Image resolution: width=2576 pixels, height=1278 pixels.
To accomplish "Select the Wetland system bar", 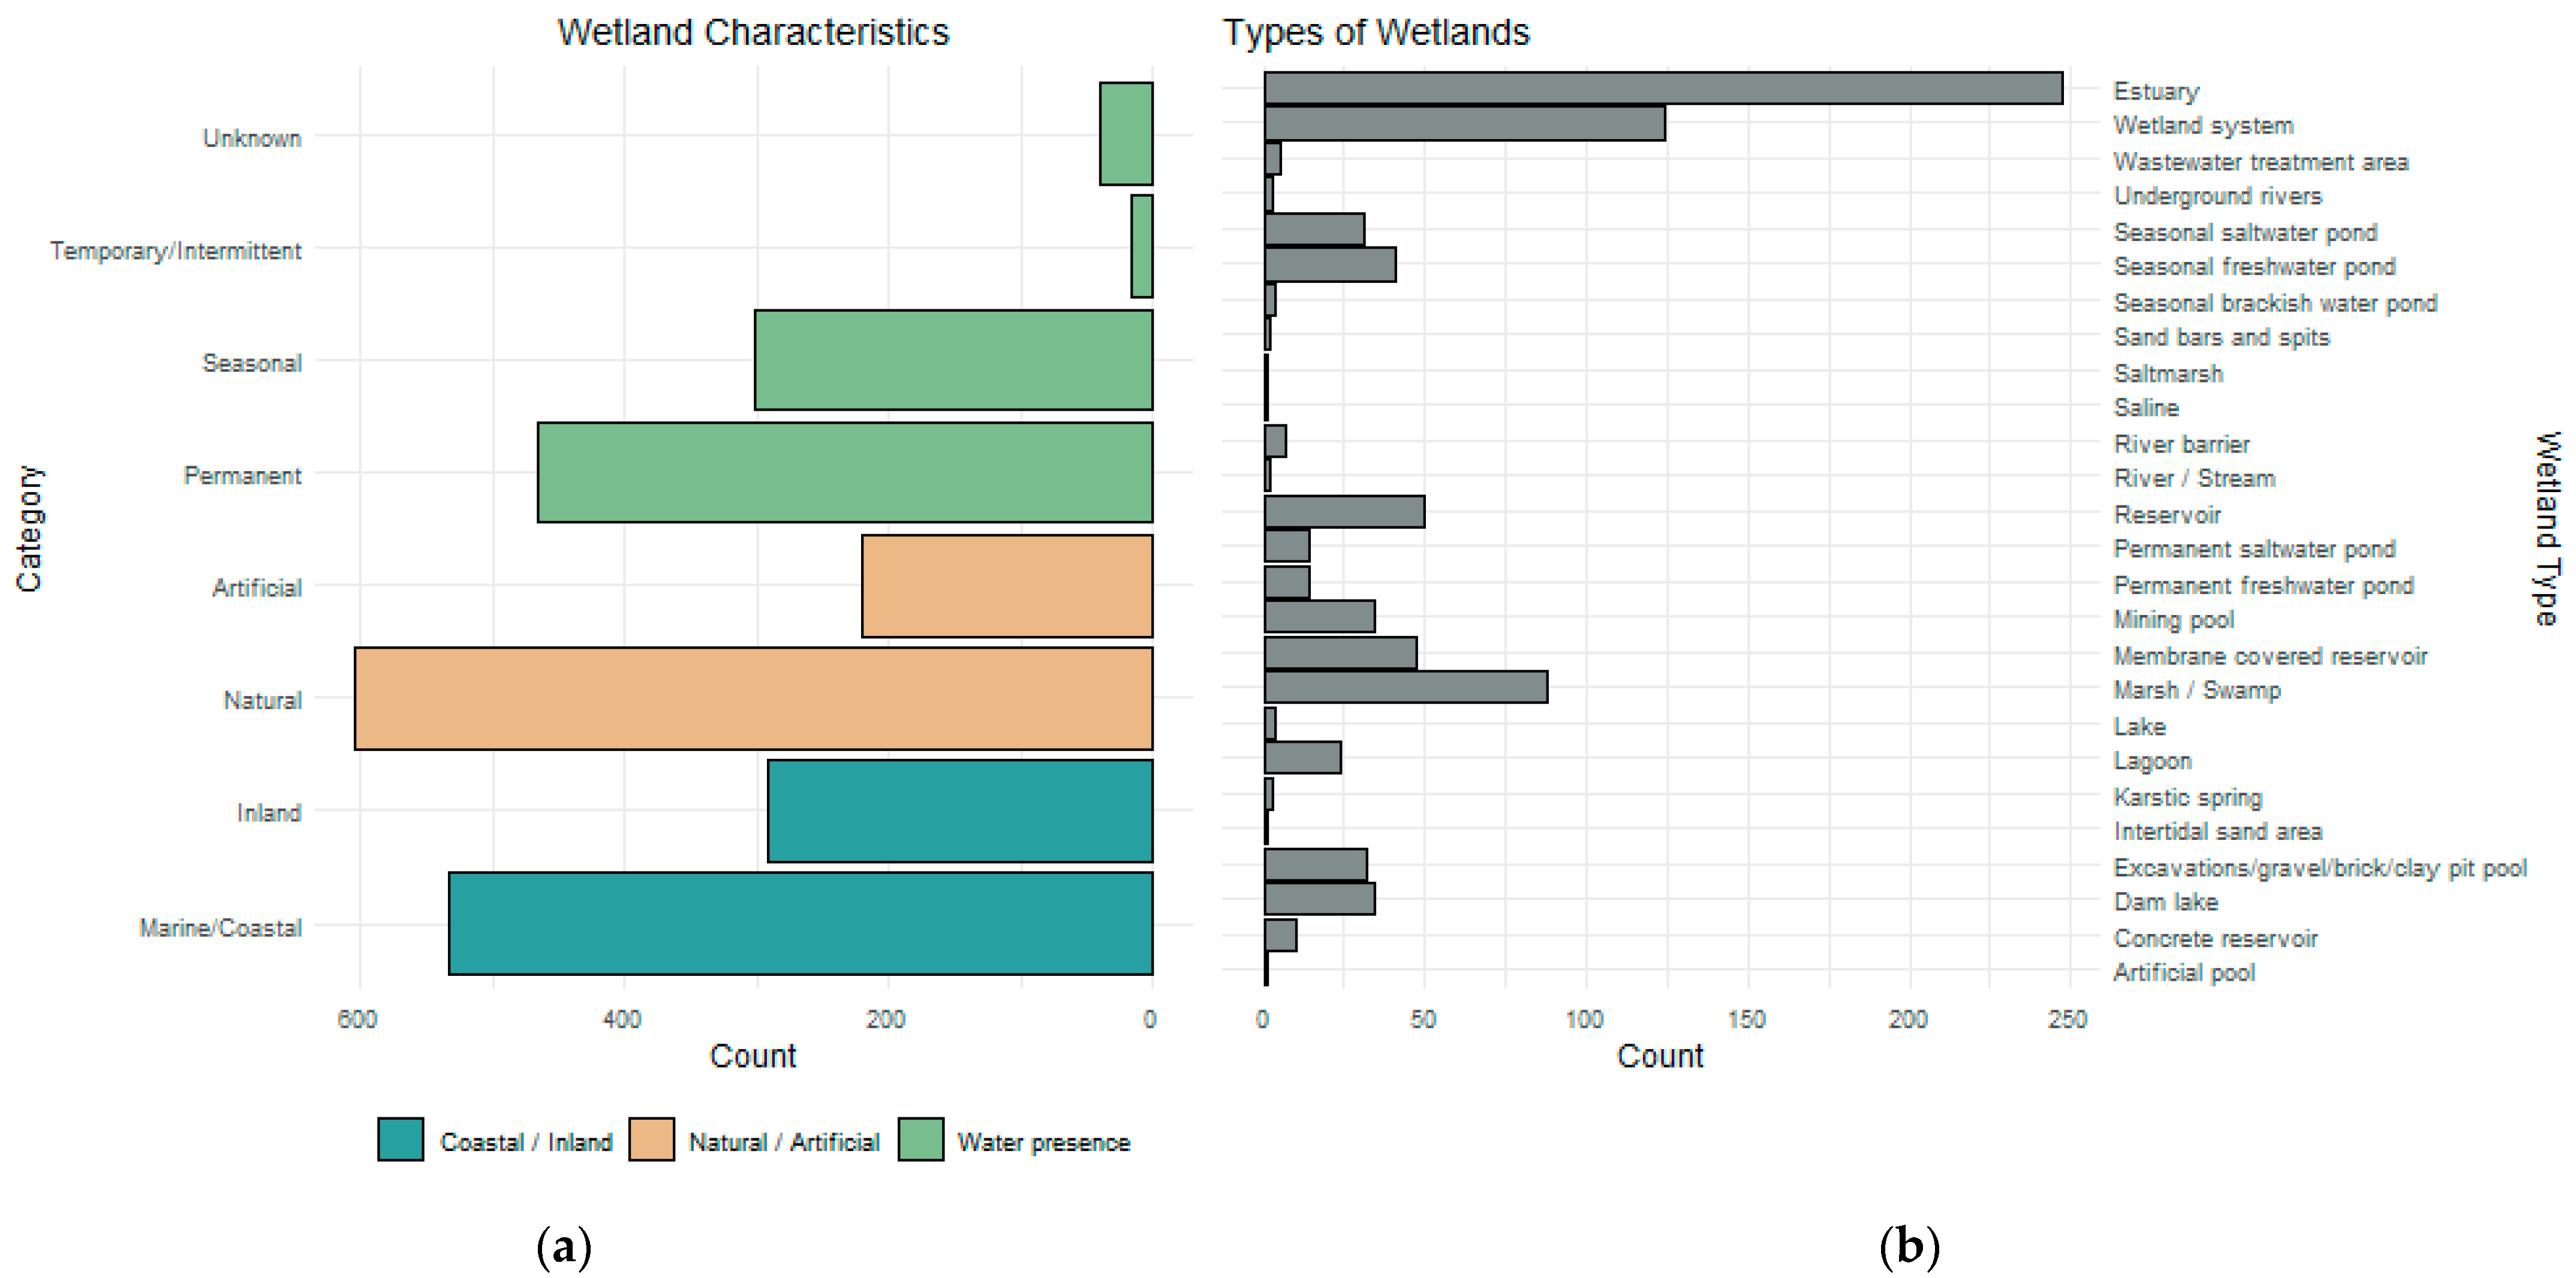I will [1464, 124].
